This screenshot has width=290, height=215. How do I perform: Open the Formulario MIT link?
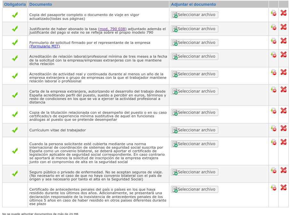[x=44, y=46]
